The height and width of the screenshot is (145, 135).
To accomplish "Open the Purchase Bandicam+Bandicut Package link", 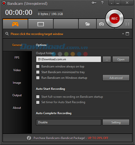I will click(x=71, y=138).
